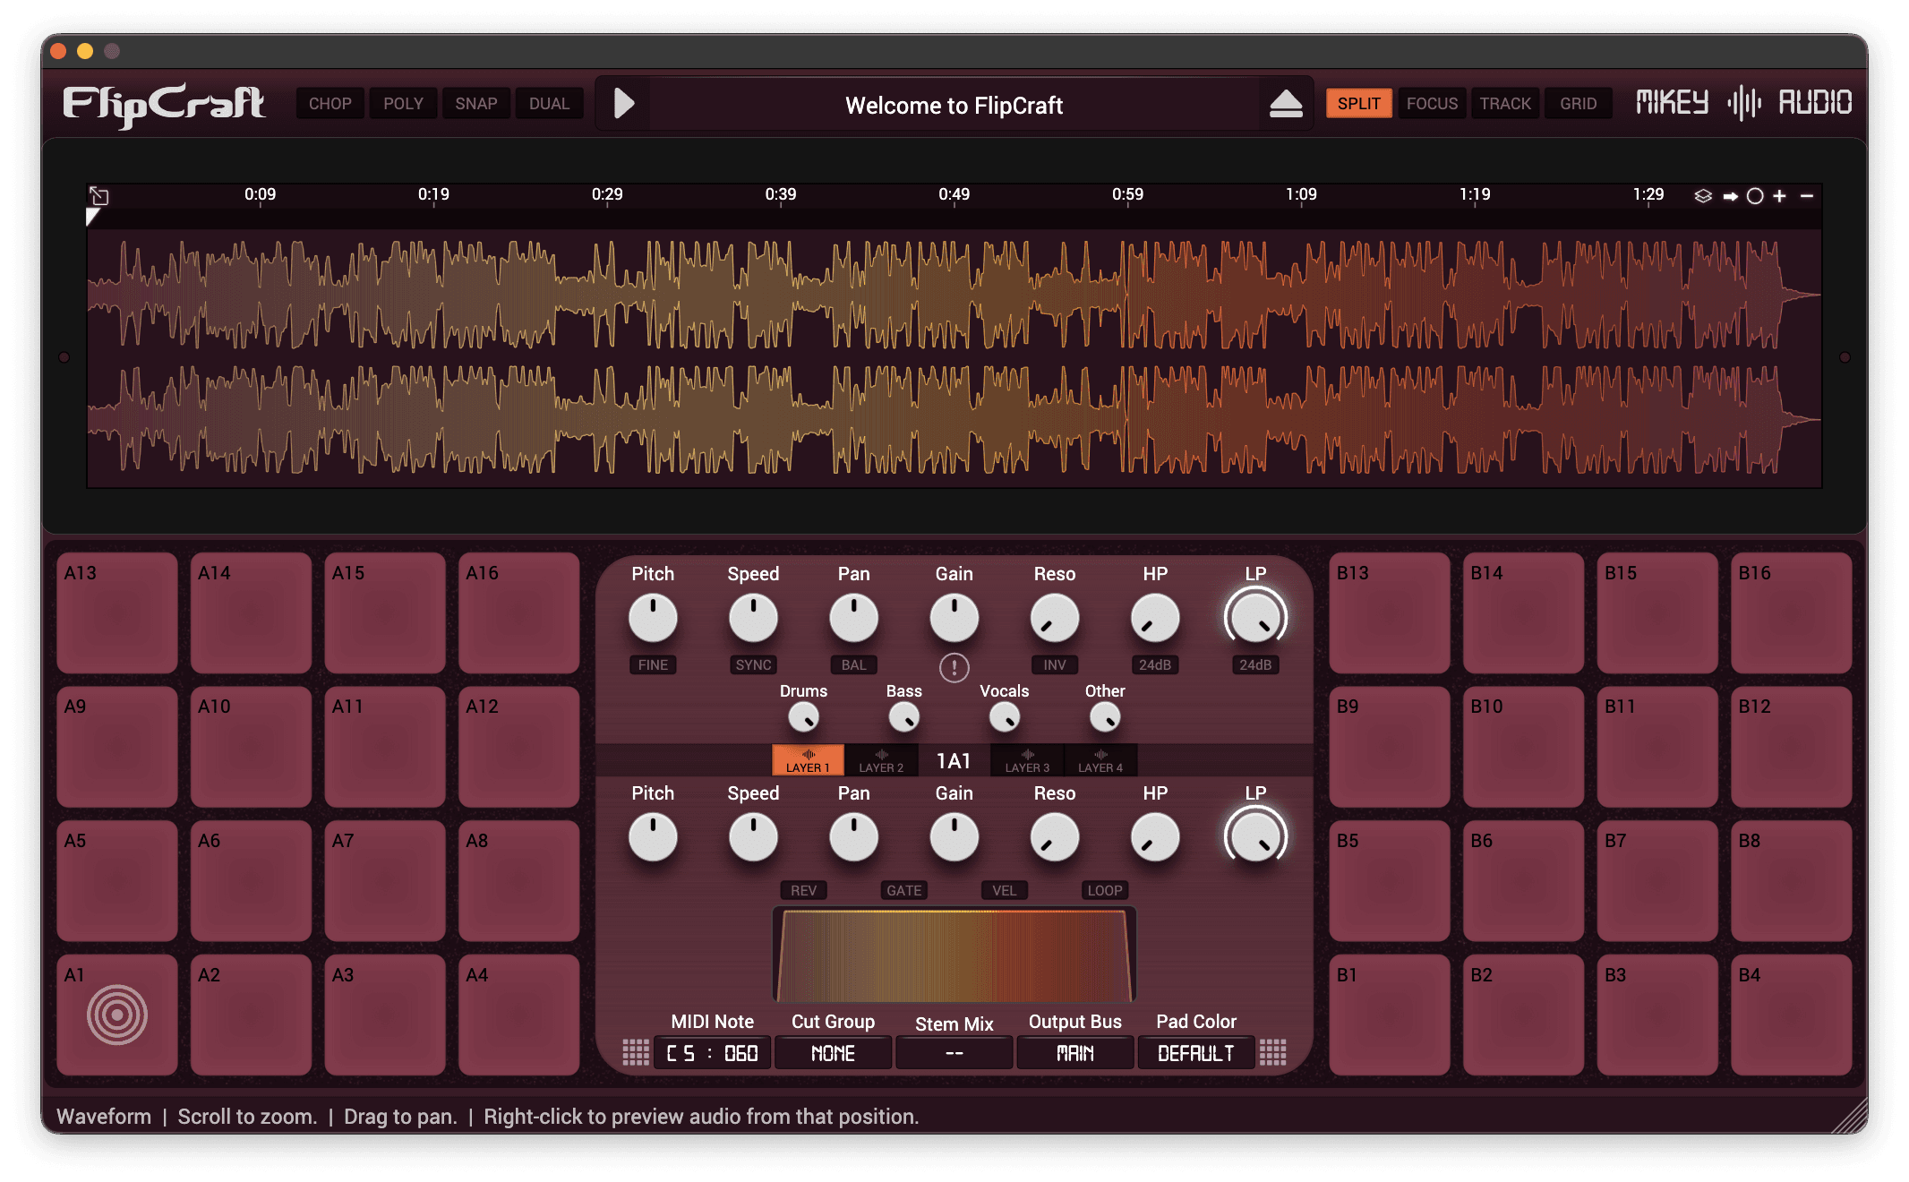Toggle the REV reverse button
The height and width of the screenshot is (1182, 1909).
tap(803, 890)
